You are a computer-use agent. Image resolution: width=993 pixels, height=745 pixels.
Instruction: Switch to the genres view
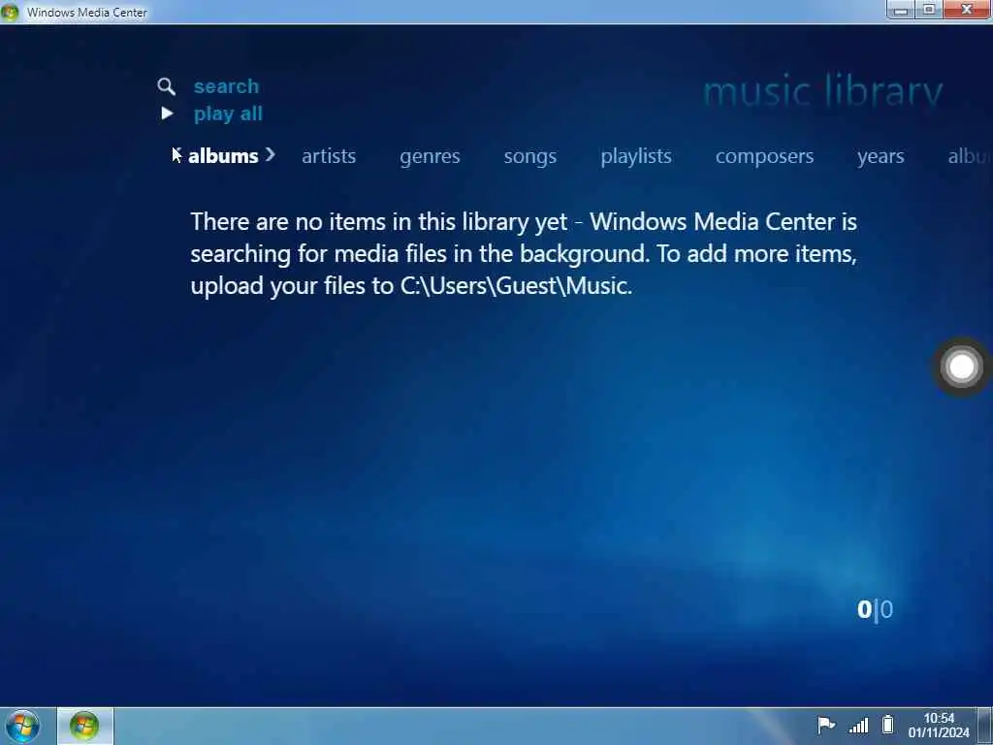click(430, 156)
